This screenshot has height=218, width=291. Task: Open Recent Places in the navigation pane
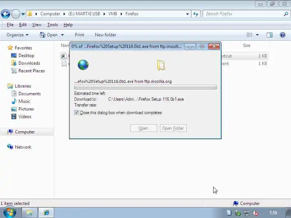coord(32,70)
